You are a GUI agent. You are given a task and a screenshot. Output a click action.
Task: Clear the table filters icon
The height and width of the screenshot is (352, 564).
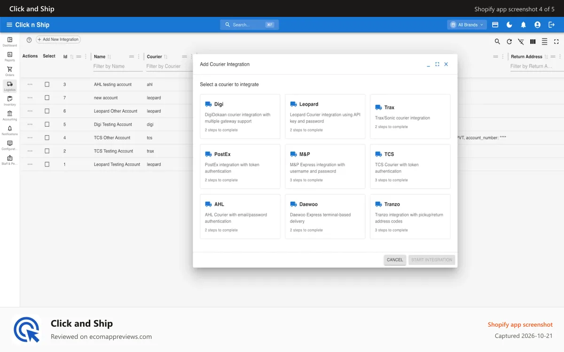[521, 42]
